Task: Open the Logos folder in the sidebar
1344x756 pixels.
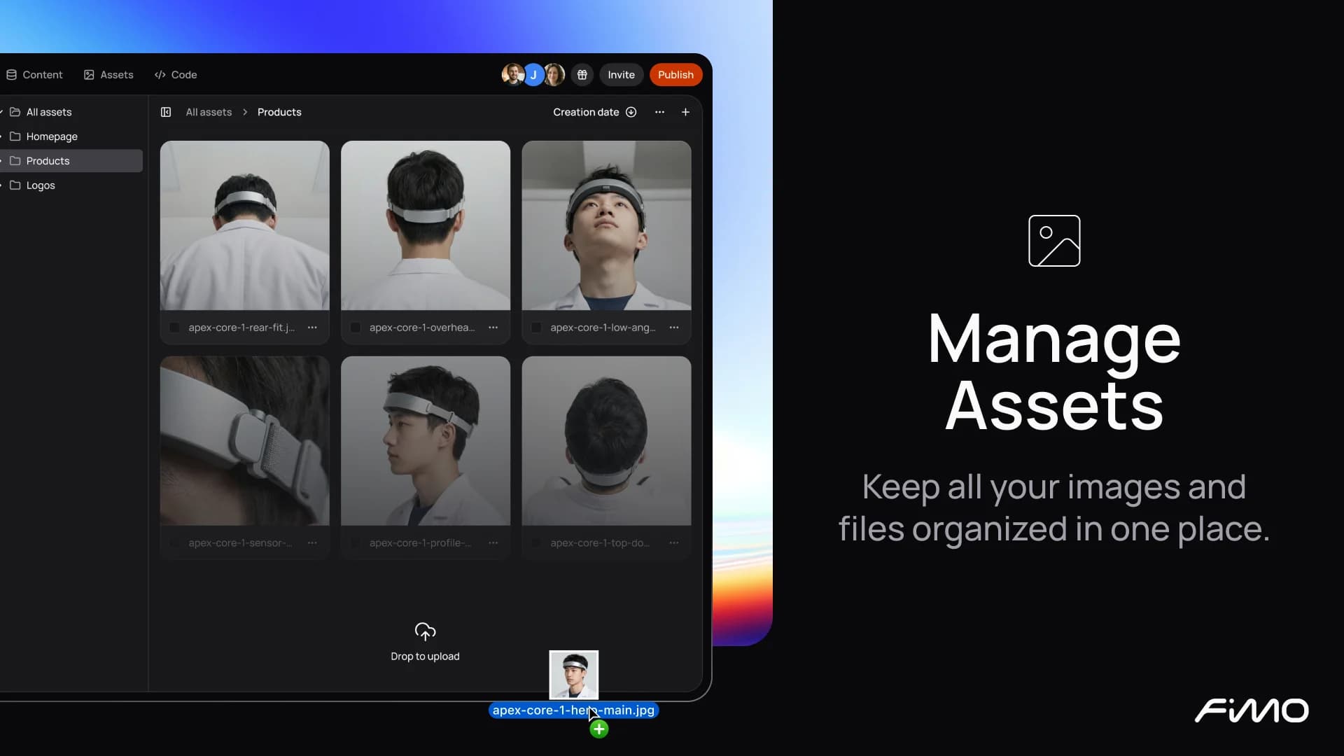Action: tap(41, 185)
